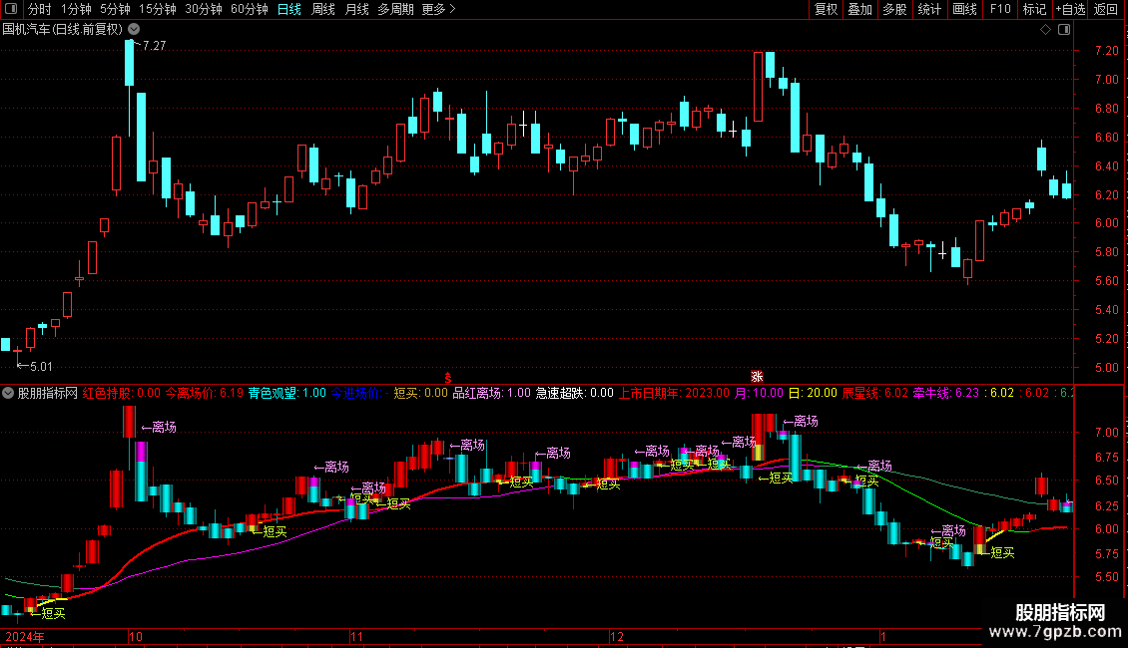Click the 标记 mark button
The width and height of the screenshot is (1128, 648).
point(1034,9)
